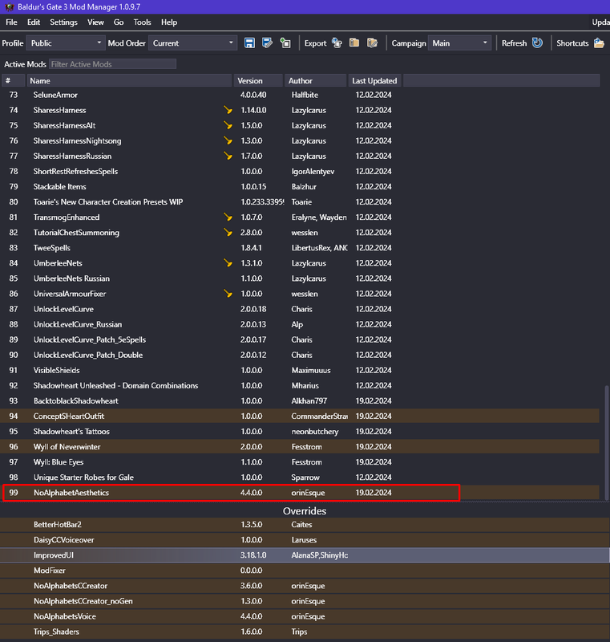Click the # column header

pos(14,81)
